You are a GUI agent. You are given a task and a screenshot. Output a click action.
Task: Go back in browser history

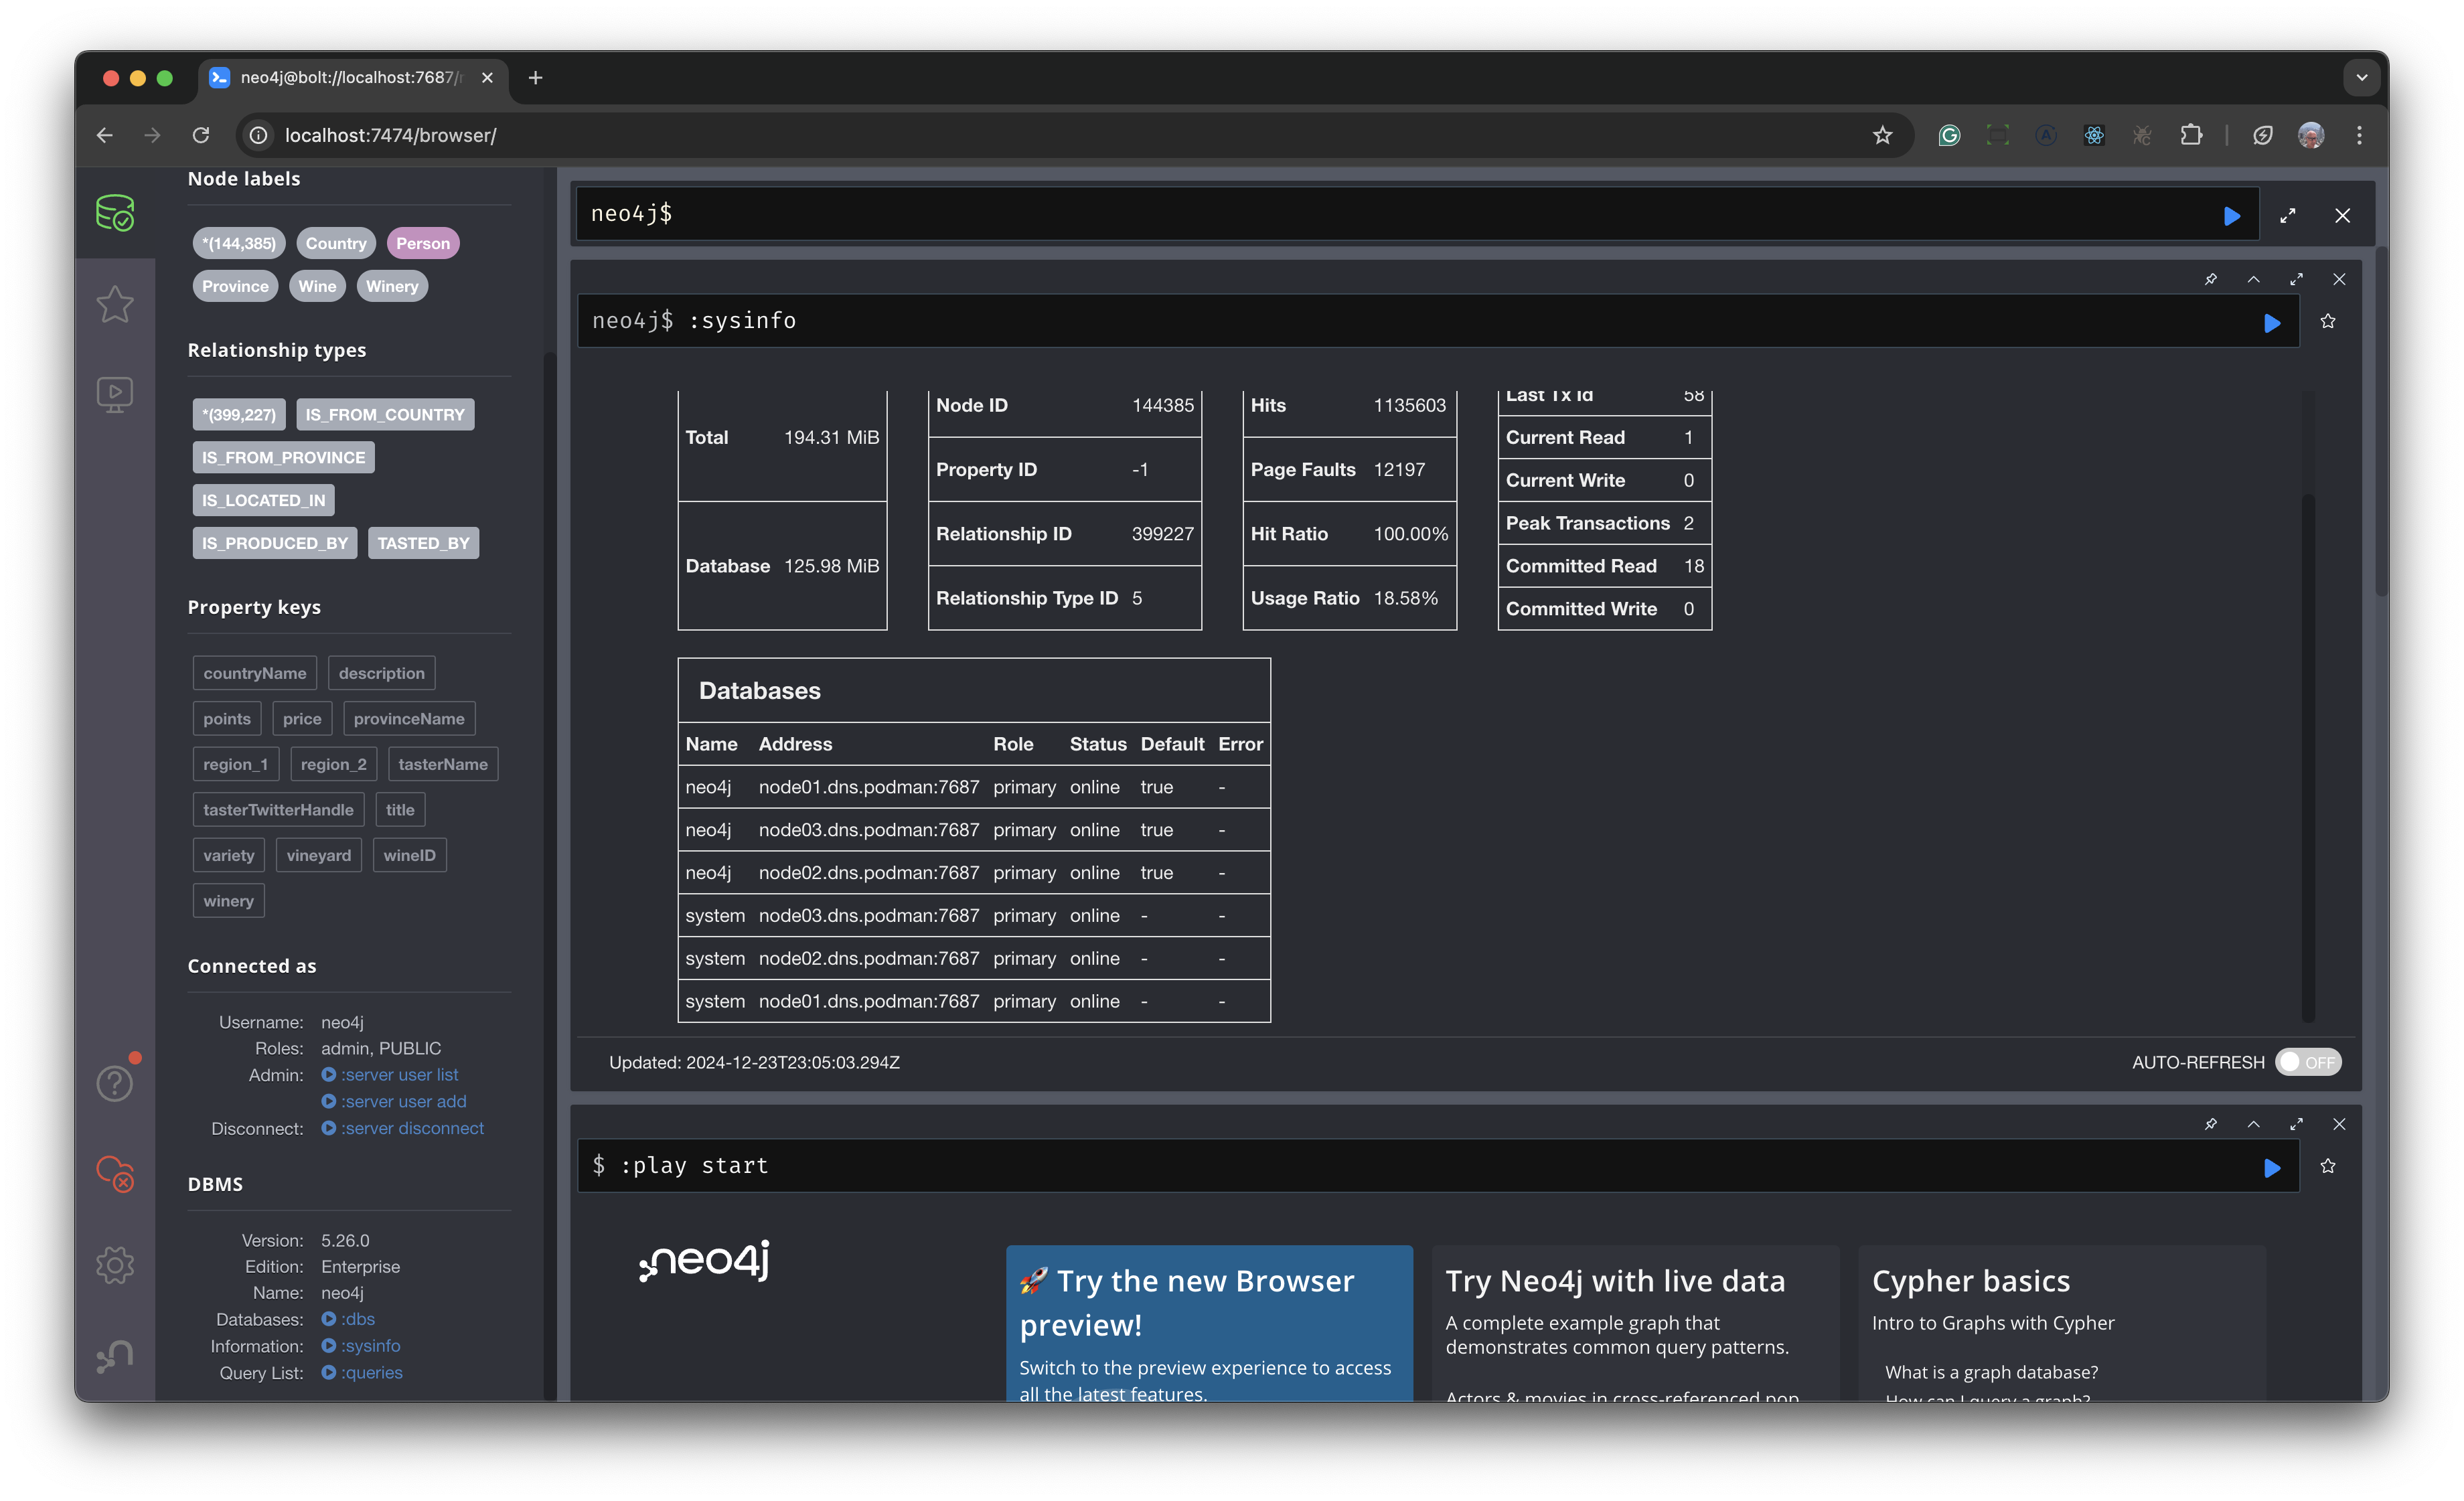click(105, 135)
